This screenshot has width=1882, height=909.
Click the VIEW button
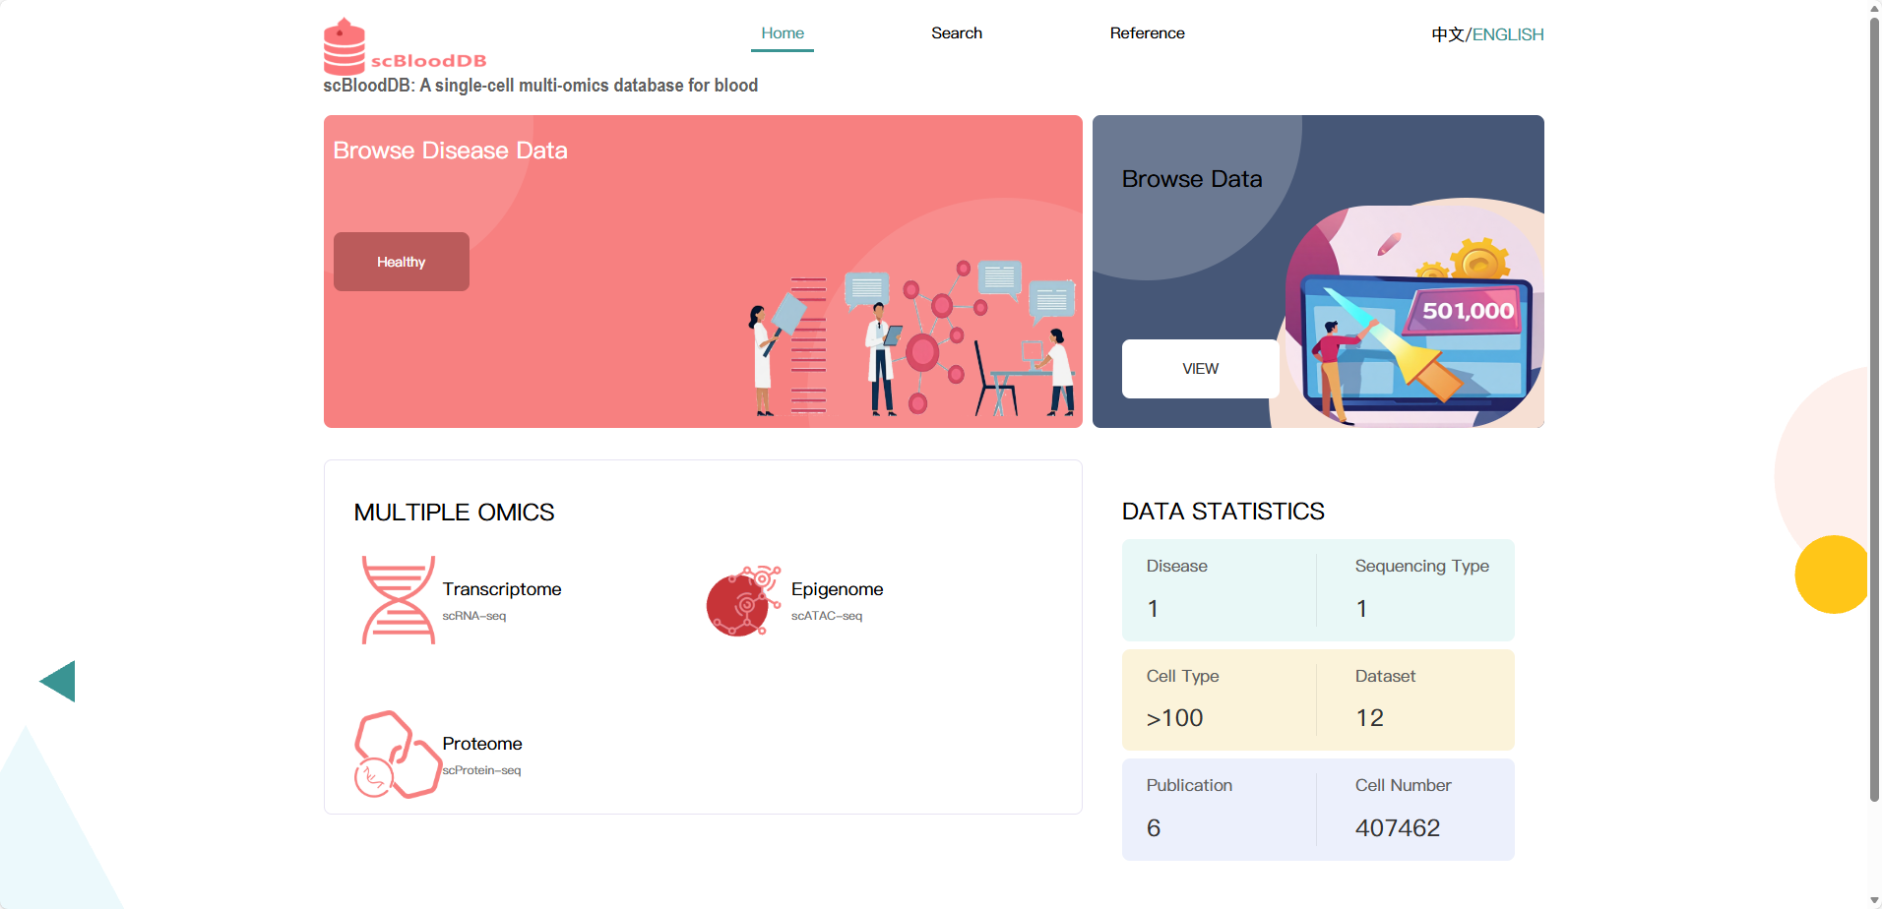(1199, 368)
